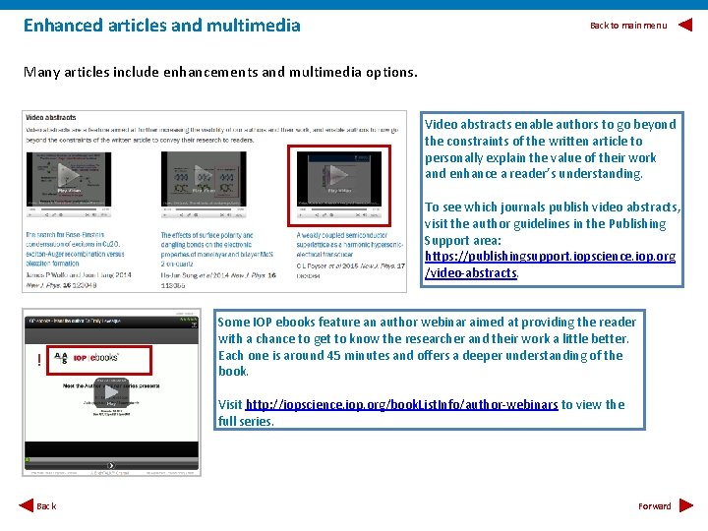Click the Back label at the bottom
Image resolution: width=708 pixels, height=531 pixels.
click(46, 506)
